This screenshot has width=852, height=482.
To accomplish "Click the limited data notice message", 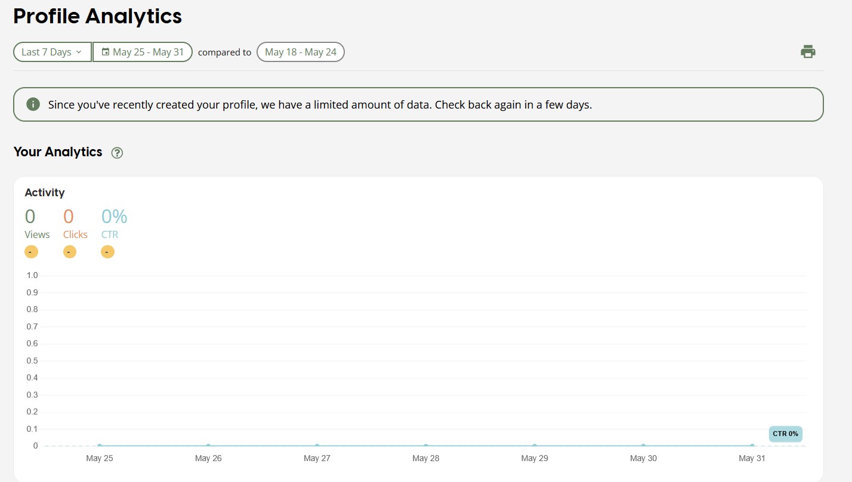I will [x=320, y=104].
